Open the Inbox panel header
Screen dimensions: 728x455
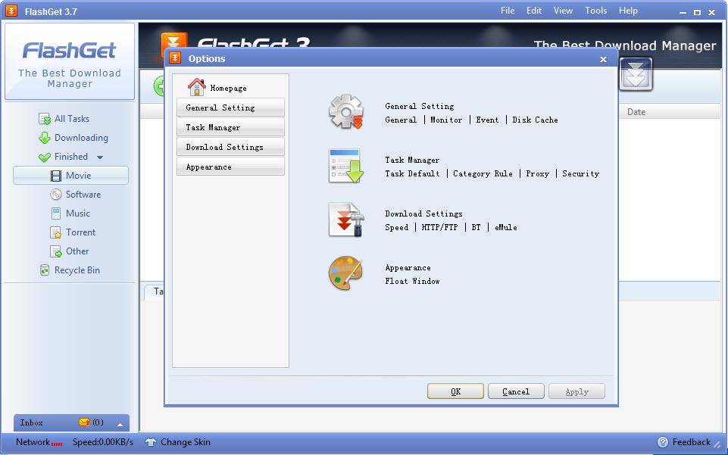click(71, 422)
